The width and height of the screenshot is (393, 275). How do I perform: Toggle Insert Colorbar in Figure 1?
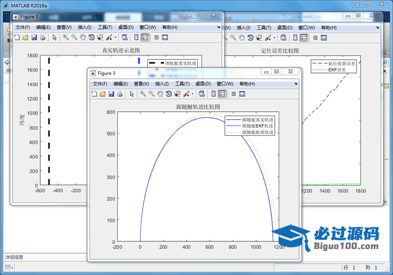(x=136, y=37)
